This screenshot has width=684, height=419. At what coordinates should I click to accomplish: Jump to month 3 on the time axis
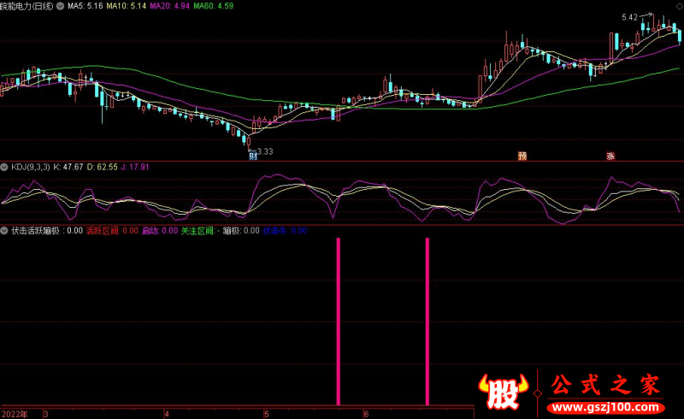coord(46,414)
